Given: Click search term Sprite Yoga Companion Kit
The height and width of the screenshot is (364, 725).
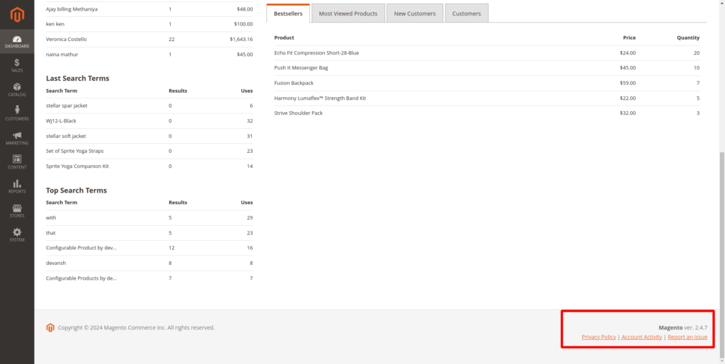Looking at the screenshot, I should point(77,166).
